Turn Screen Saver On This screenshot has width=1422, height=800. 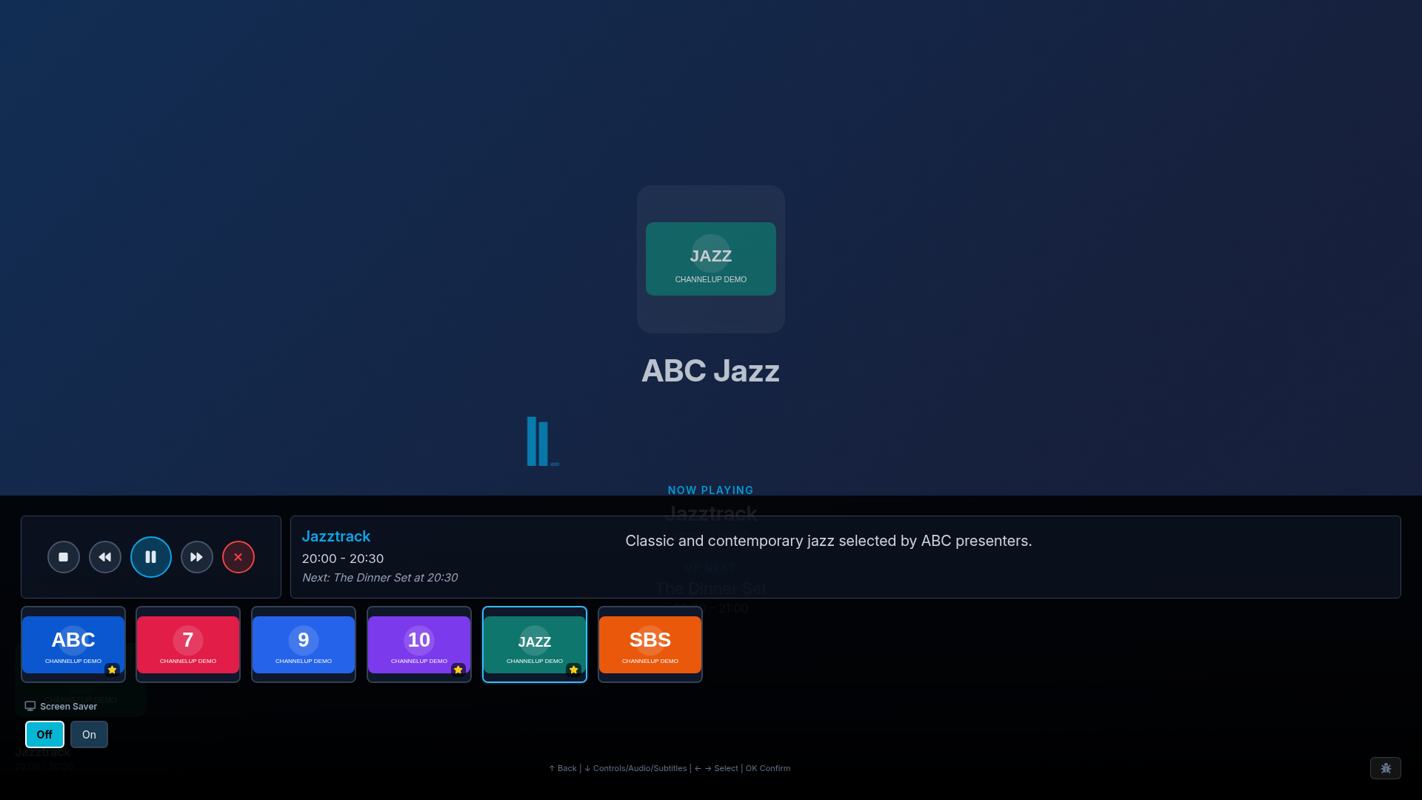pos(89,735)
